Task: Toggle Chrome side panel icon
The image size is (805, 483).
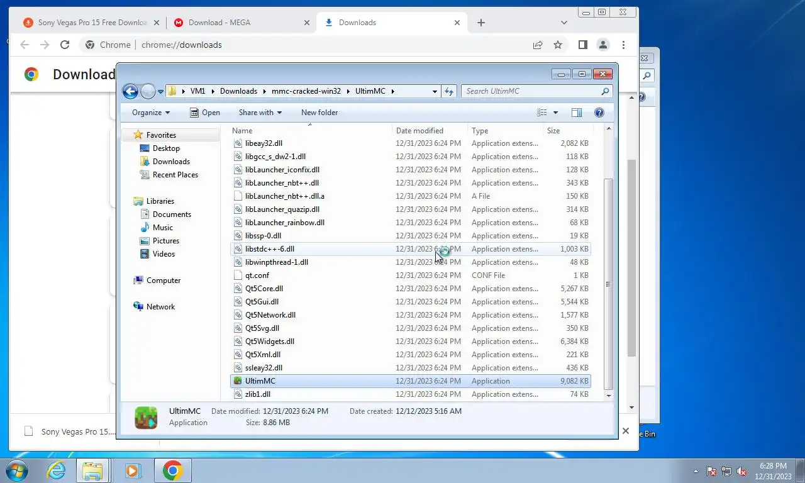Action: 583,45
